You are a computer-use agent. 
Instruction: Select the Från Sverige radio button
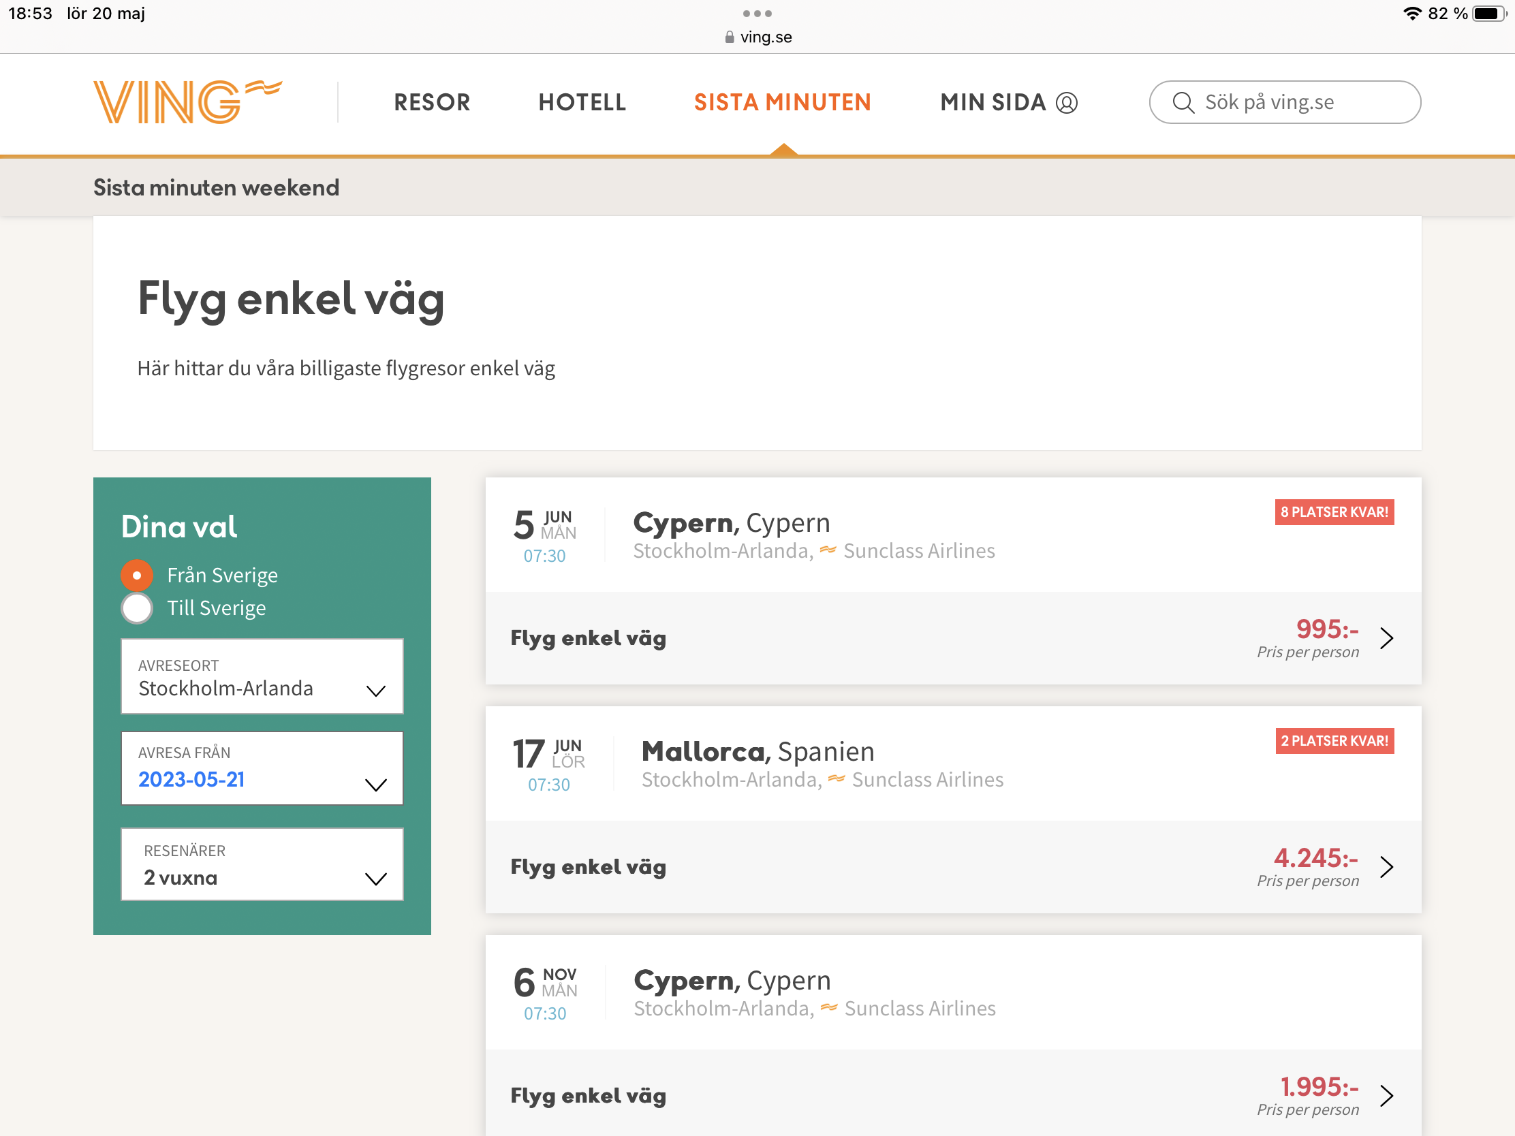point(137,575)
